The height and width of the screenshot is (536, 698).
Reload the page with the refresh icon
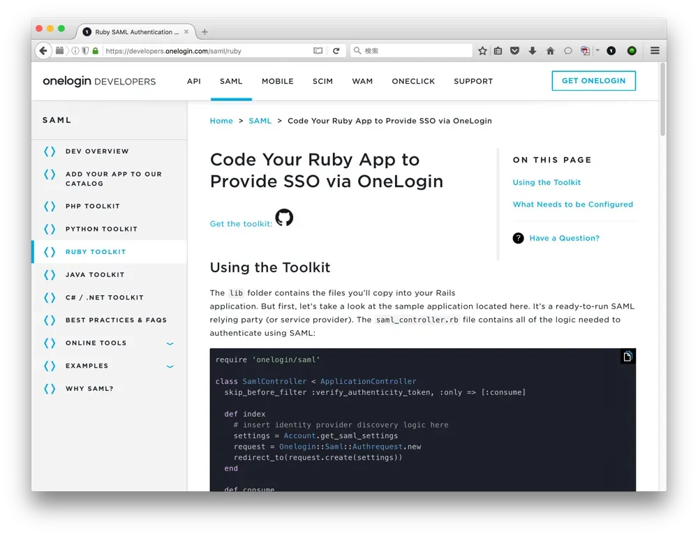(x=337, y=50)
